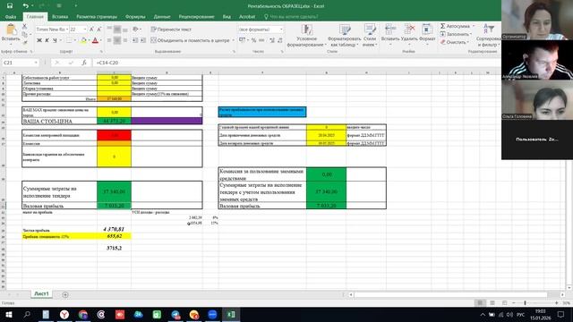
Task: Apply percent style format
Action: tap(253, 40)
